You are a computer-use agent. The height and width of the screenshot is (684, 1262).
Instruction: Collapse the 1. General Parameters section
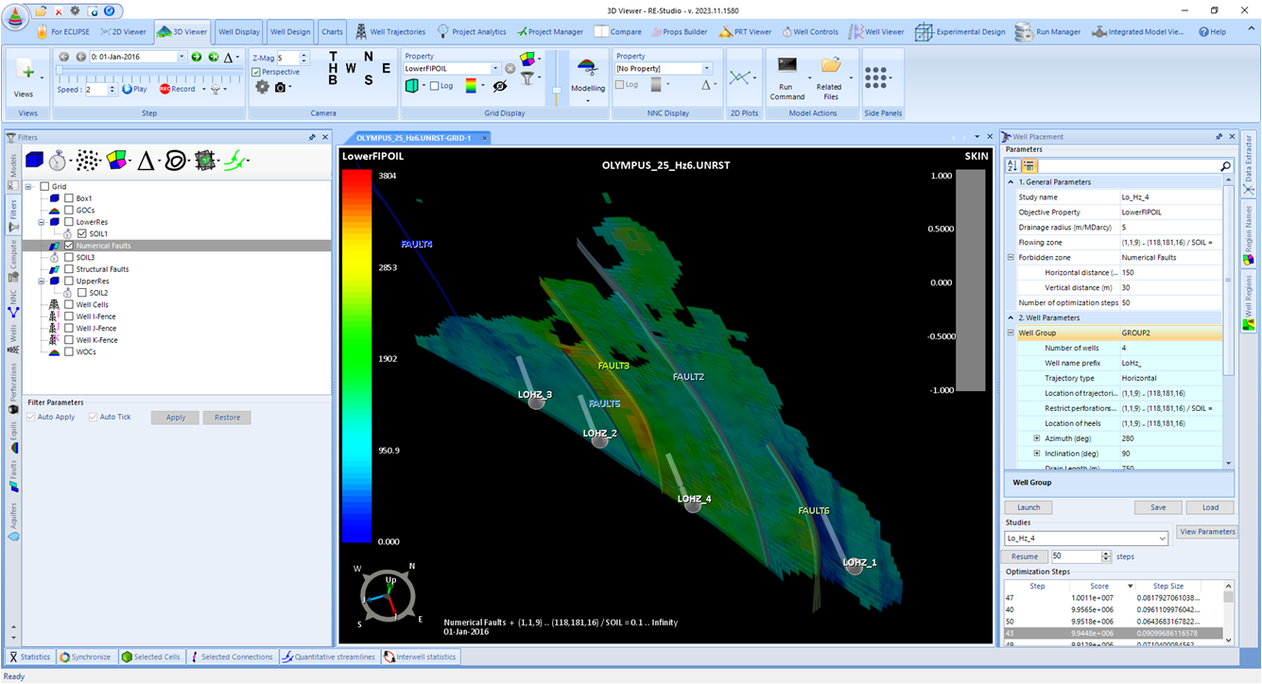coord(1011,181)
